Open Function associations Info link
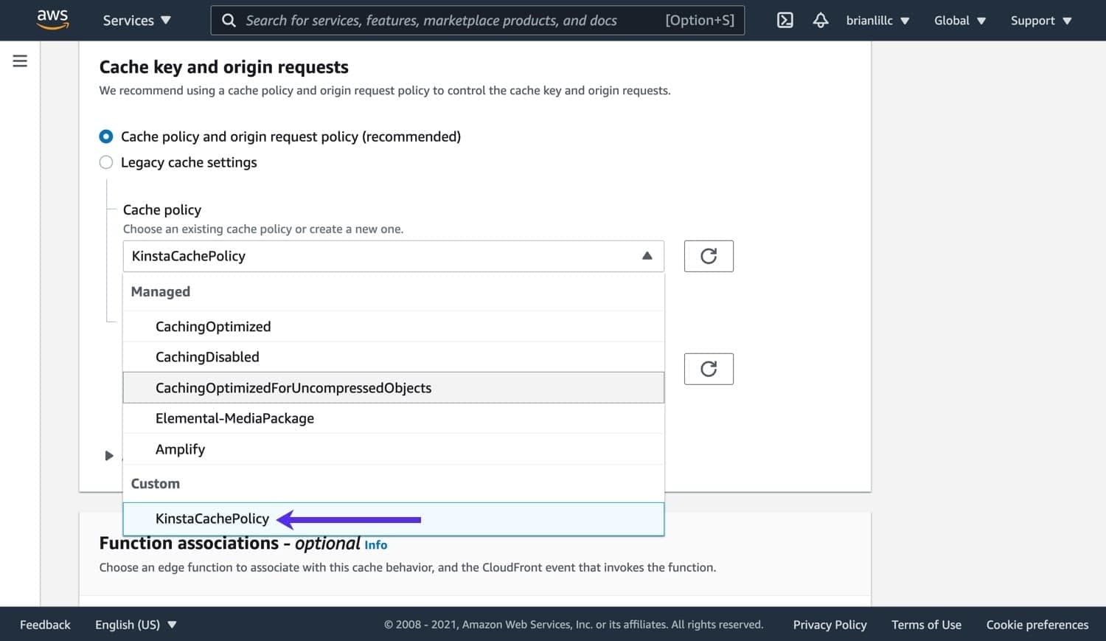Viewport: 1106px width, 641px height. point(375,545)
